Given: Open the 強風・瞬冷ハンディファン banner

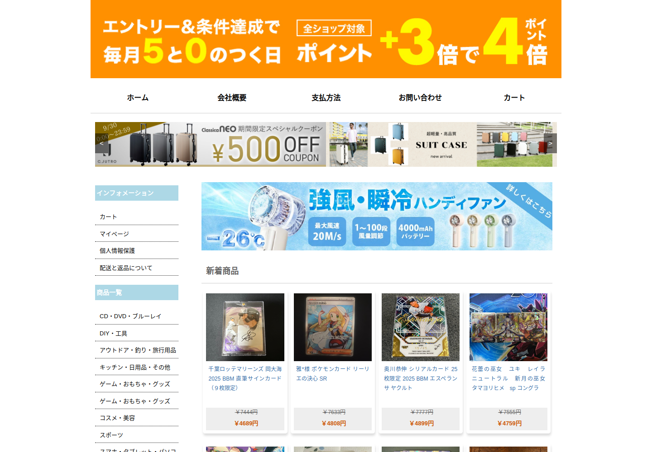Looking at the screenshot, I should [377, 216].
